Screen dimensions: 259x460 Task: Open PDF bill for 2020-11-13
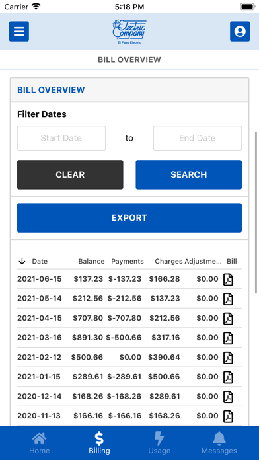pyautogui.click(x=228, y=416)
